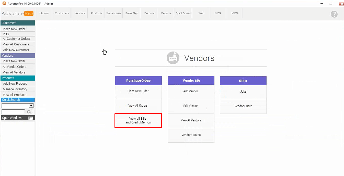Open the Warehouse menu
344x176 pixels.
pyautogui.click(x=113, y=13)
